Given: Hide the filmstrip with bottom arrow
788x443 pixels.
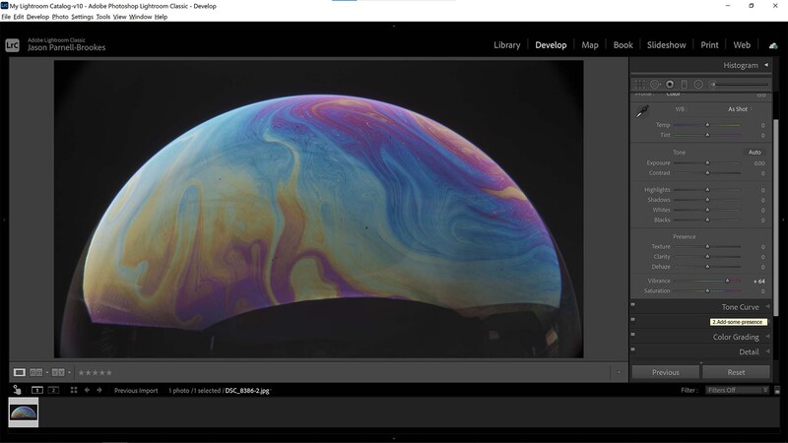Looking at the screenshot, I should [394, 438].
